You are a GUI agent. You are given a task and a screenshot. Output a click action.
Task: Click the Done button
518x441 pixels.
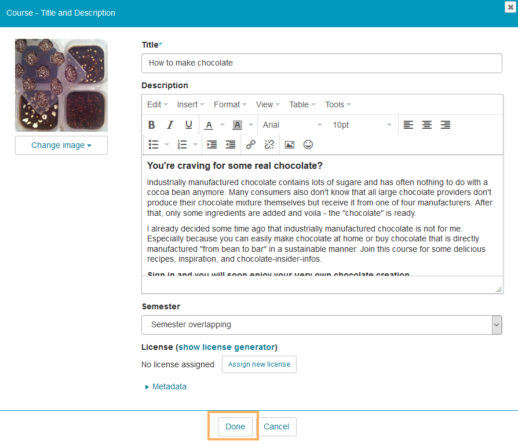[235, 426]
